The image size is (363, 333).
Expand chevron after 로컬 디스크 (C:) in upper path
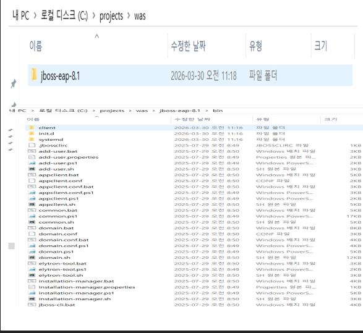pyautogui.click(x=94, y=15)
